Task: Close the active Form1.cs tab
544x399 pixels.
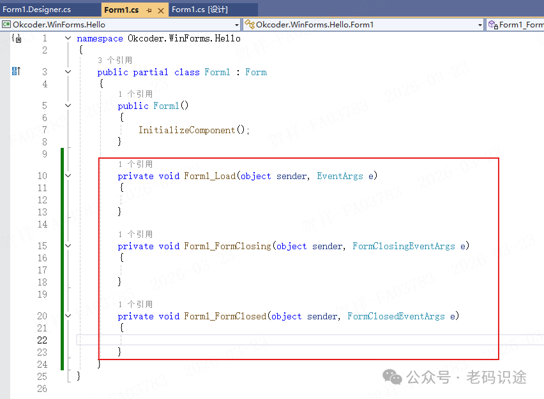Action: coord(160,10)
